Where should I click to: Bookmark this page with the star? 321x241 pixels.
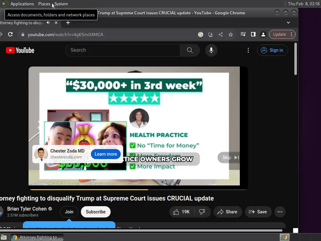coord(231,35)
